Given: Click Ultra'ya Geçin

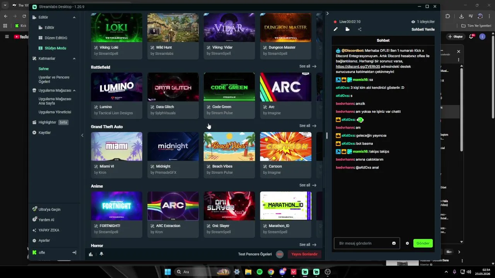Looking at the screenshot, I should coord(46,210).
